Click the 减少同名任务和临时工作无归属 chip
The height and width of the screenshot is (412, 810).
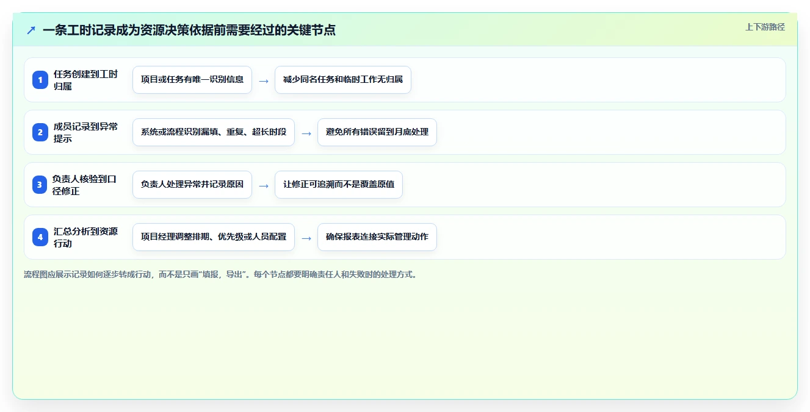pyautogui.click(x=343, y=80)
